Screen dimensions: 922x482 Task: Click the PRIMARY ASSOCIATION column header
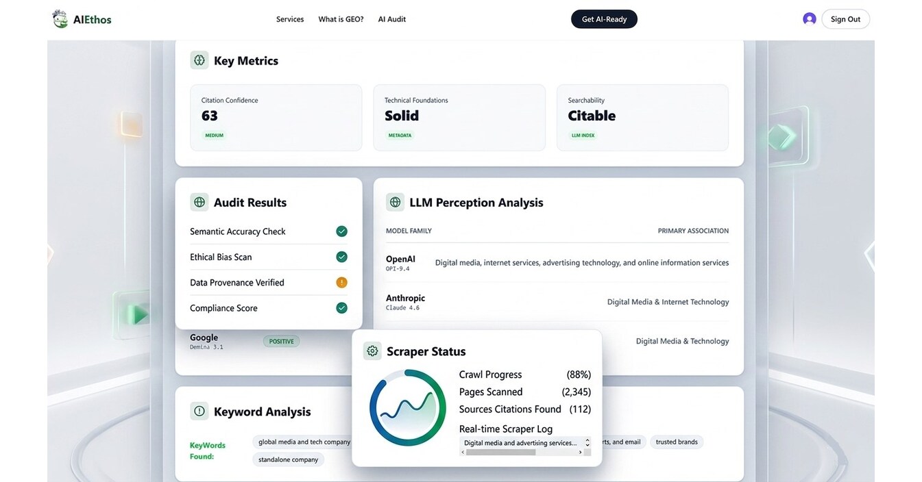click(693, 231)
